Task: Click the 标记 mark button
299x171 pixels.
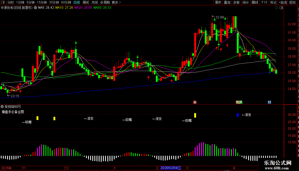Action: click(x=273, y=2)
